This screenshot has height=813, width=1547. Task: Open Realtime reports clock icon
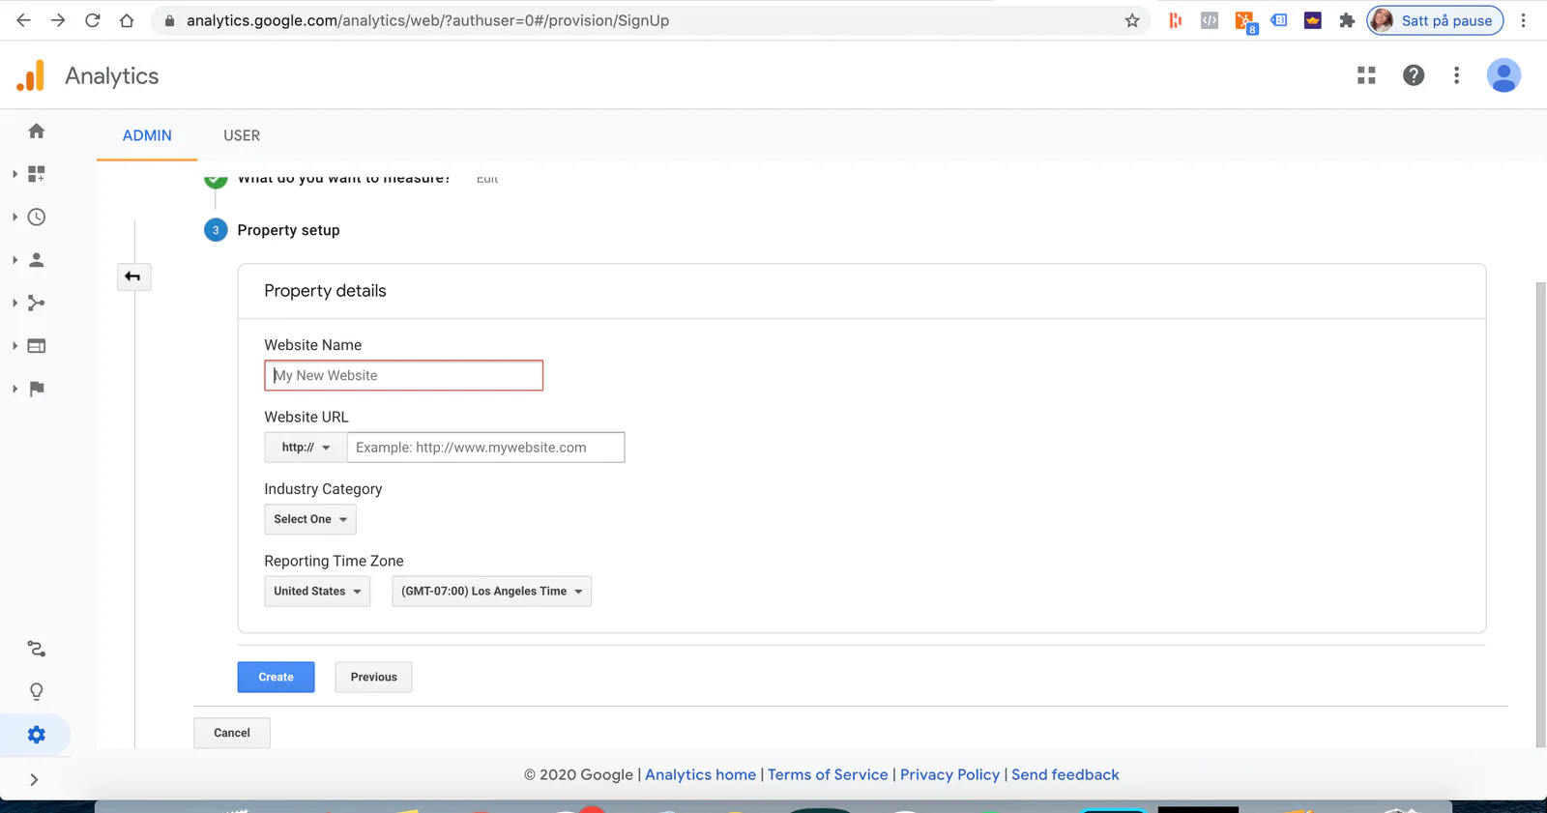[x=37, y=217]
